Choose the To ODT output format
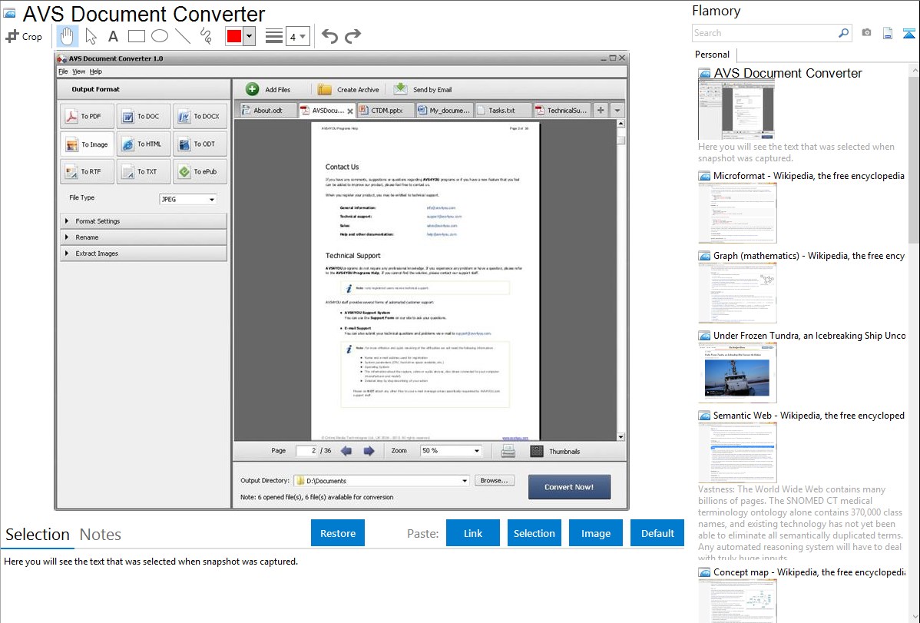This screenshot has width=920, height=623. point(200,144)
